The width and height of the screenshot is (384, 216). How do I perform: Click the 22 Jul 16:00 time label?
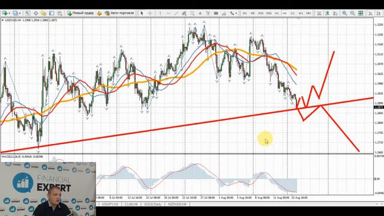190,197
